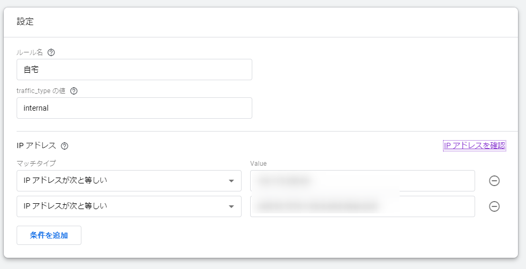Click arrow of second match type dropdown
Viewport: 526px width, 269px height.
pyautogui.click(x=231, y=206)
